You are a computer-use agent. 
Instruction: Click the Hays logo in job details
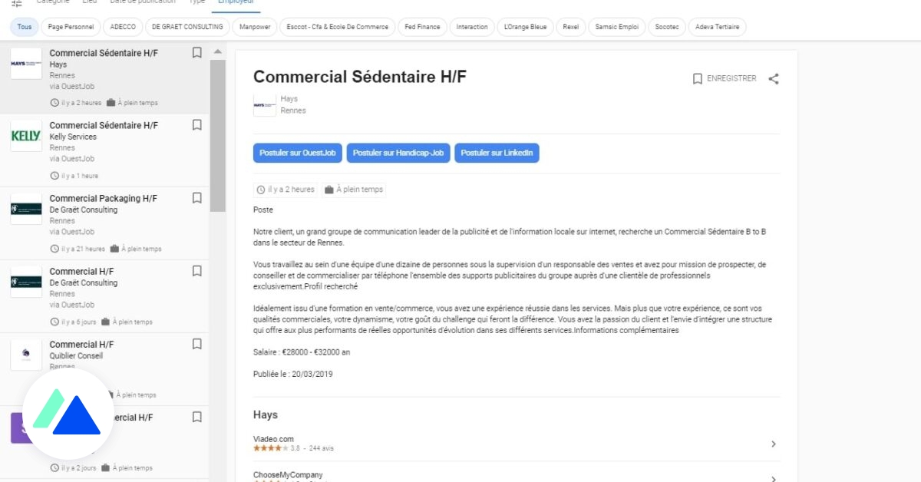tap(265, 104)
